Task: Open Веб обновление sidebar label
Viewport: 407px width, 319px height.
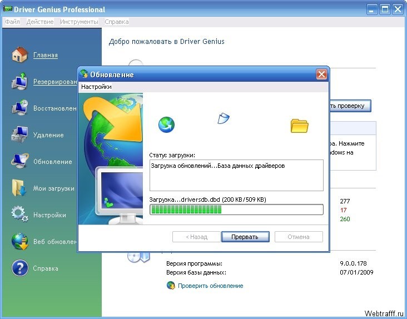Action: point(55,241)
